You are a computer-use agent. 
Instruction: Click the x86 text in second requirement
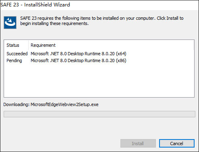(121, 60)
